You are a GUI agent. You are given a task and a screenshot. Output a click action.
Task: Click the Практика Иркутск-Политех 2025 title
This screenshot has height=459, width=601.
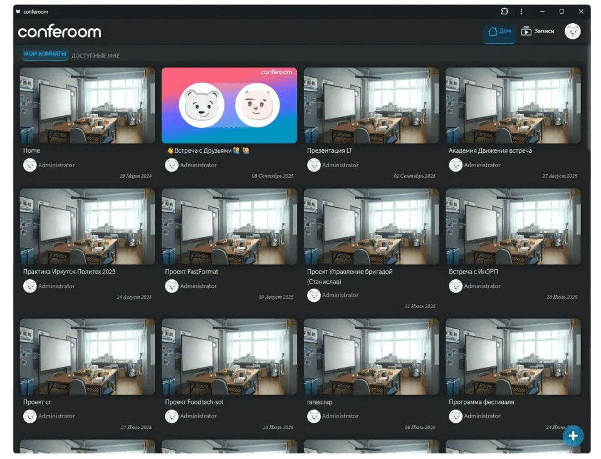click(x=69, y=272)
